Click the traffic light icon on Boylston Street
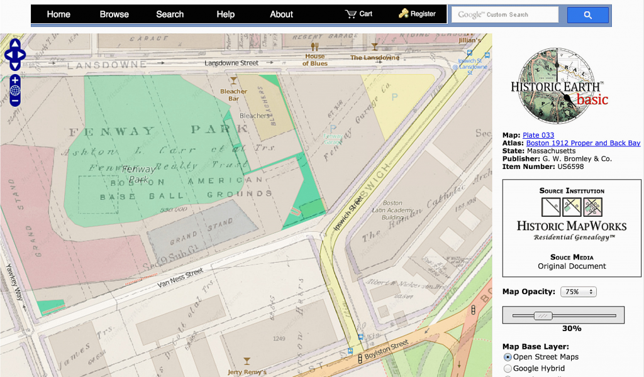The width and height of the screenshot is (644, 377). [360, 358]
